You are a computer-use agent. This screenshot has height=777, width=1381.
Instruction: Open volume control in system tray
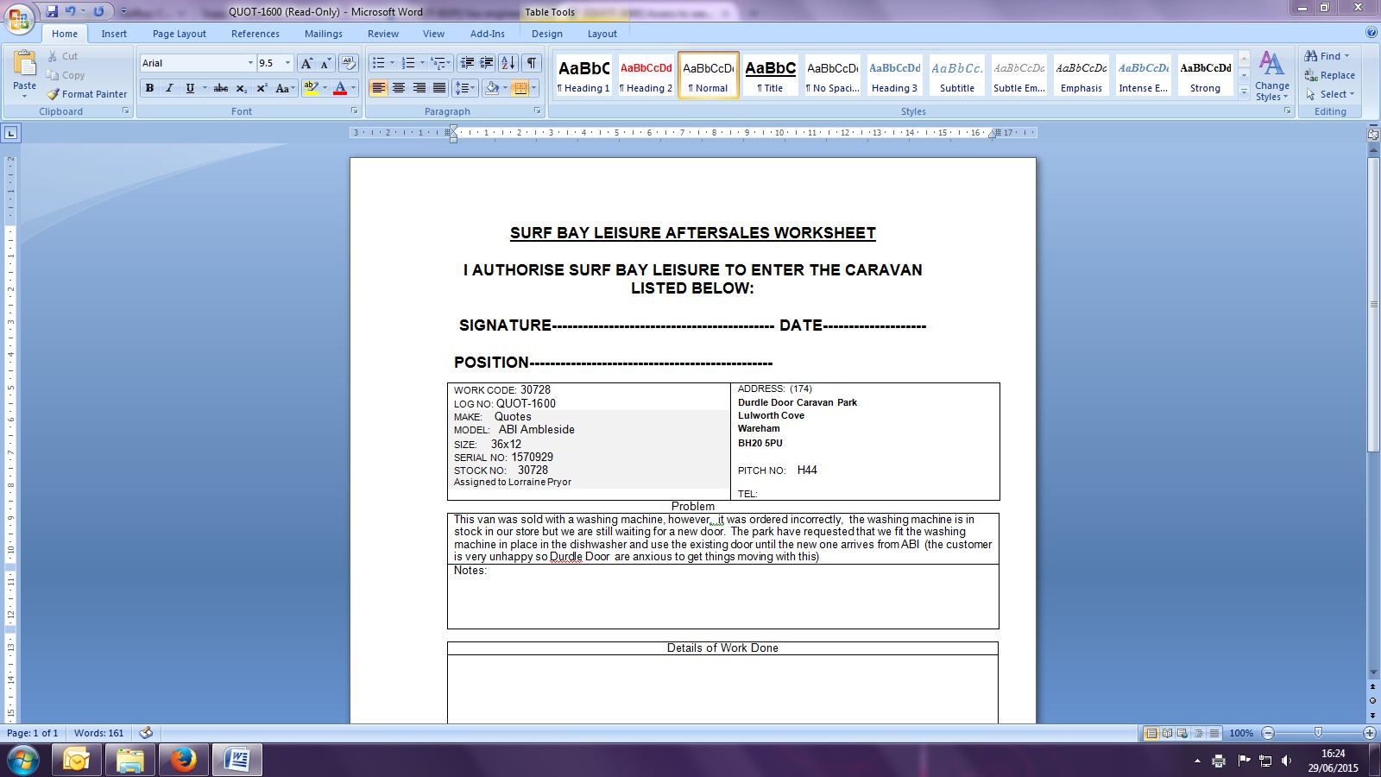pos(1286,761)
